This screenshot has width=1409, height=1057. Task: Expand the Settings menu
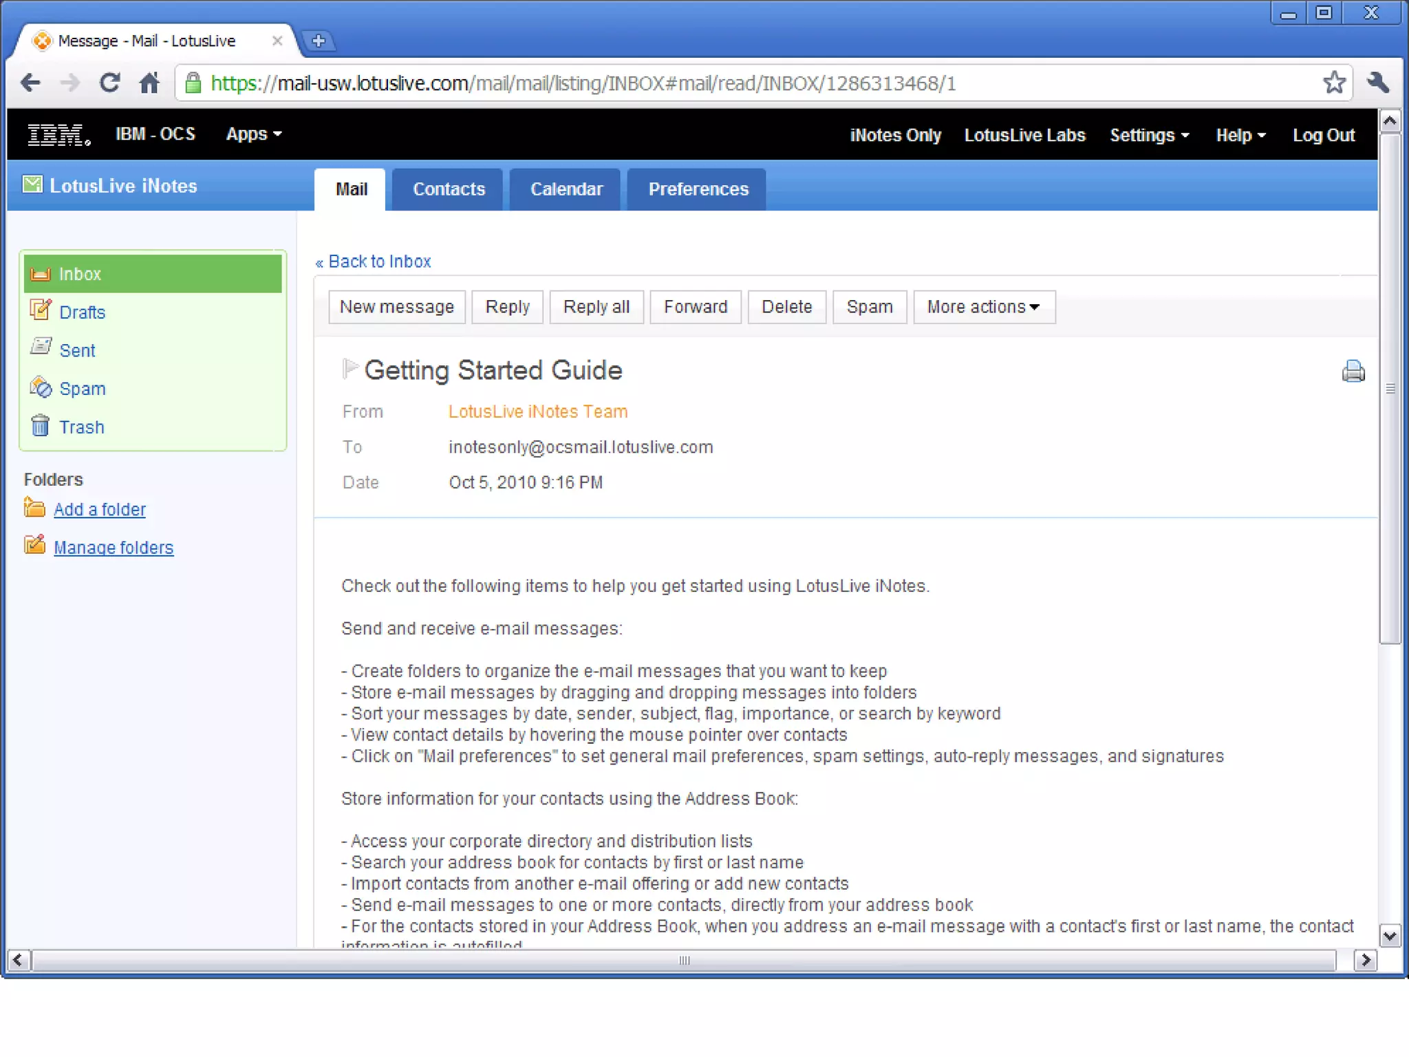pyautogui.click(x=1148, y=135)
